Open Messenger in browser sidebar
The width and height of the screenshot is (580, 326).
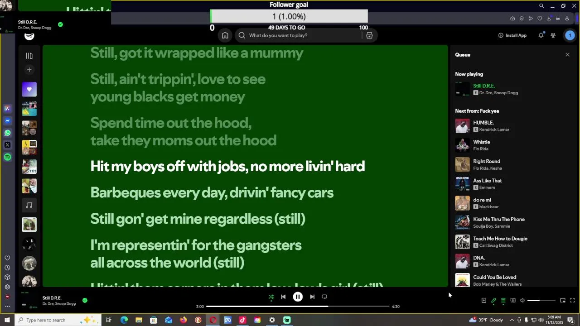tap(7, 121)
